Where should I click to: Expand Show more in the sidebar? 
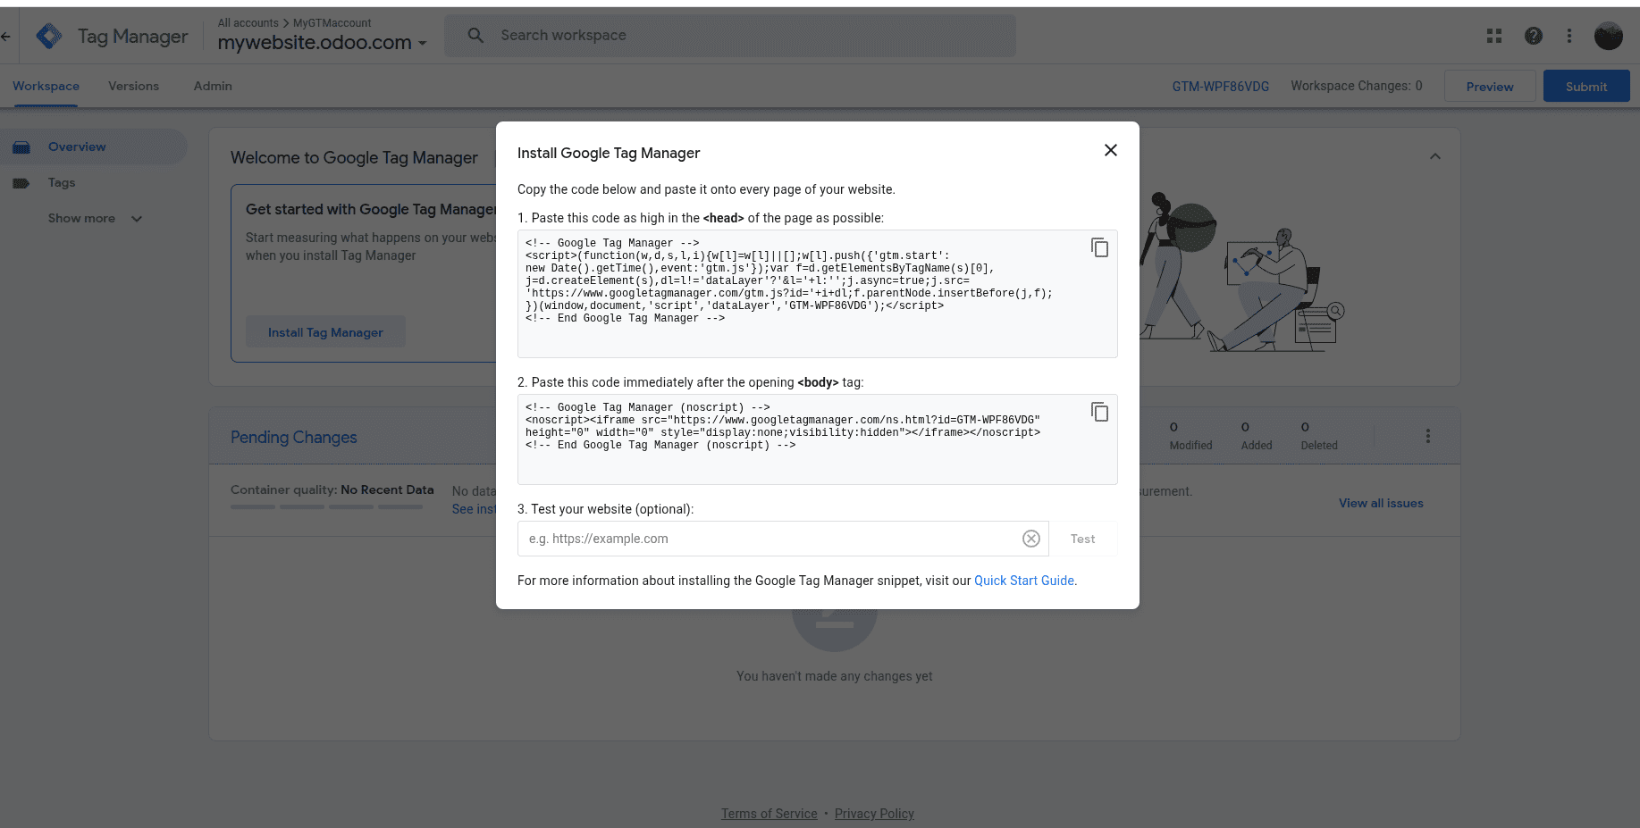[95, 218]
